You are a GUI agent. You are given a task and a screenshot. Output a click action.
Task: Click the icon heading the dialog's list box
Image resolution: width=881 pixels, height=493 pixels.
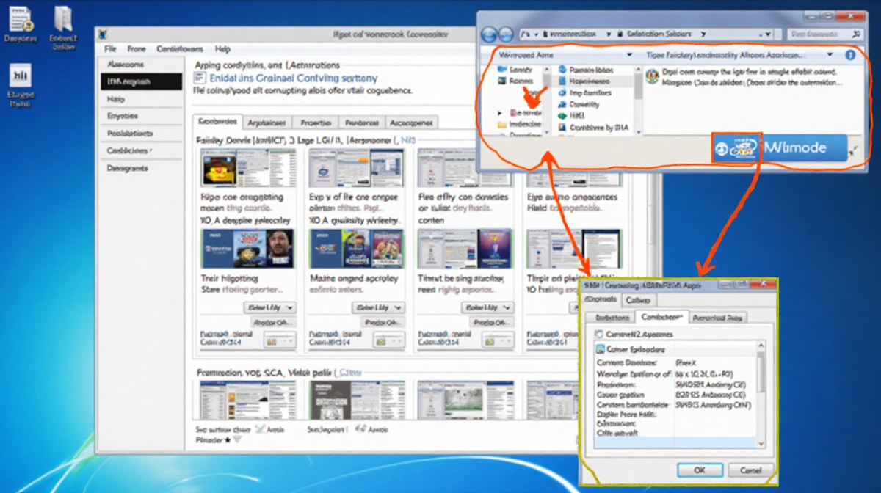[600, 349]
